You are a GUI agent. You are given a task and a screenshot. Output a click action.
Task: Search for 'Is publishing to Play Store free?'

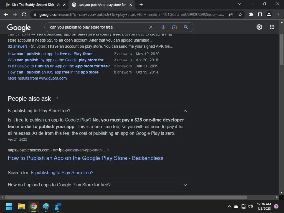click(x=62, y=173)
